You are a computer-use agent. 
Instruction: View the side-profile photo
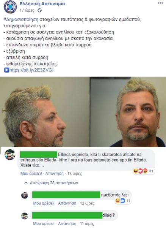(x=45, y=112)
